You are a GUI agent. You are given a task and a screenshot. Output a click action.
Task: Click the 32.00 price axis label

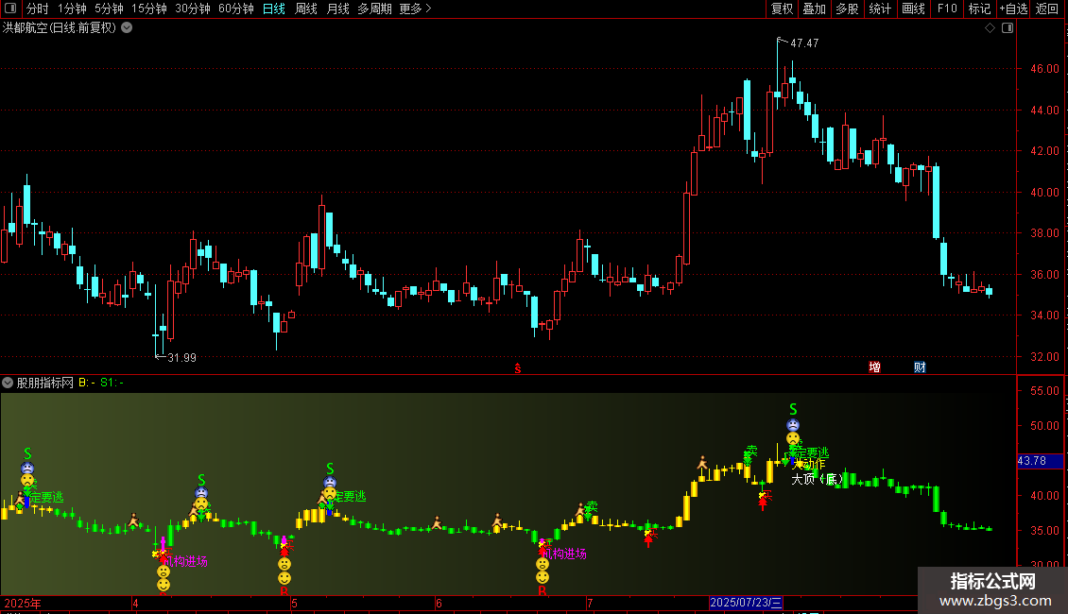tap(1044, 357)
